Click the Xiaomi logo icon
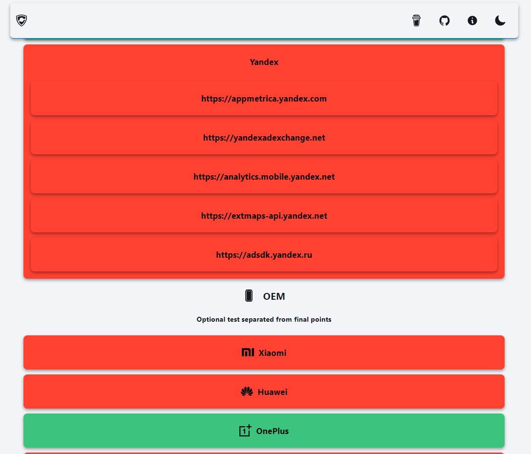The image size is (531, 454). pyautogui.click(x=248, y=352)
